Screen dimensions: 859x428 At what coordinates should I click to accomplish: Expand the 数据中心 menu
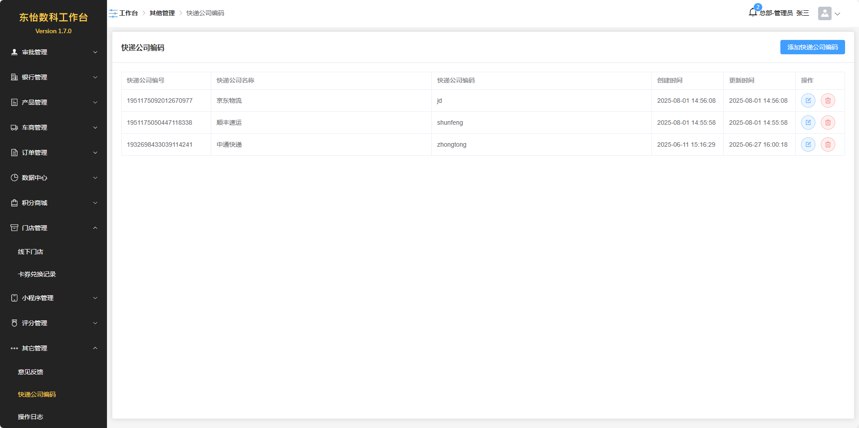[x=53, y=178]
